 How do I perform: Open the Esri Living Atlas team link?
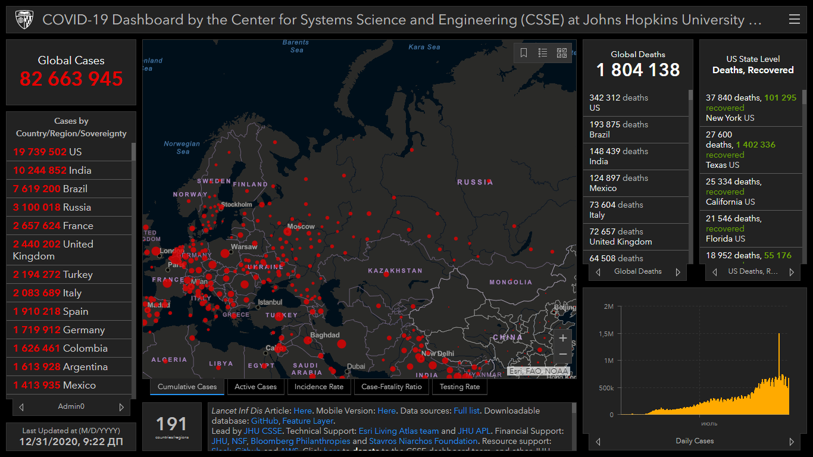point(398,431)
